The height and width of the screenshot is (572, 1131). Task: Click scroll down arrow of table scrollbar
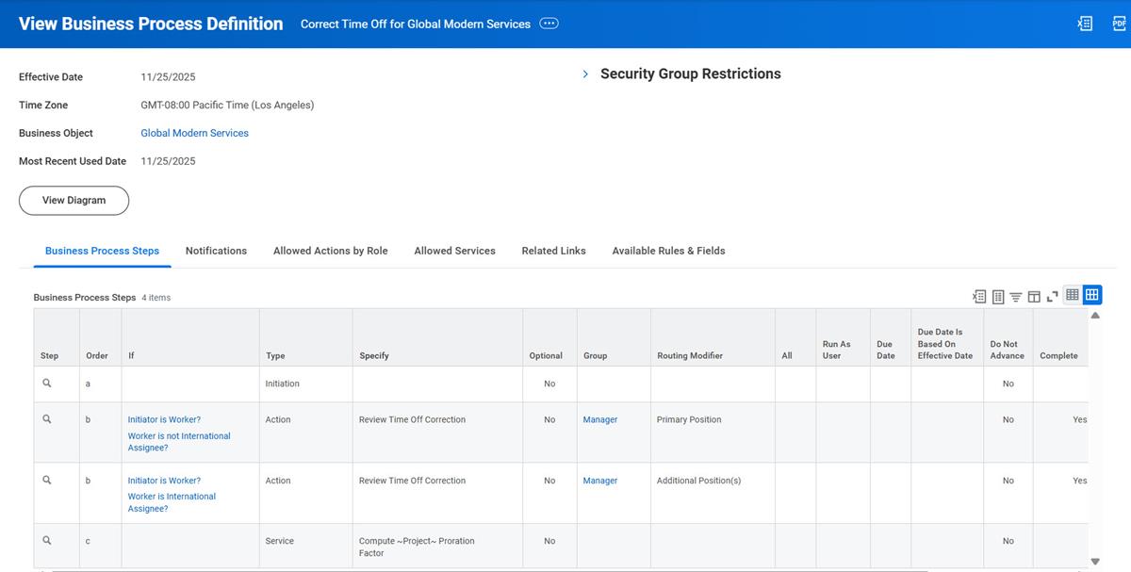[1095, 561]
